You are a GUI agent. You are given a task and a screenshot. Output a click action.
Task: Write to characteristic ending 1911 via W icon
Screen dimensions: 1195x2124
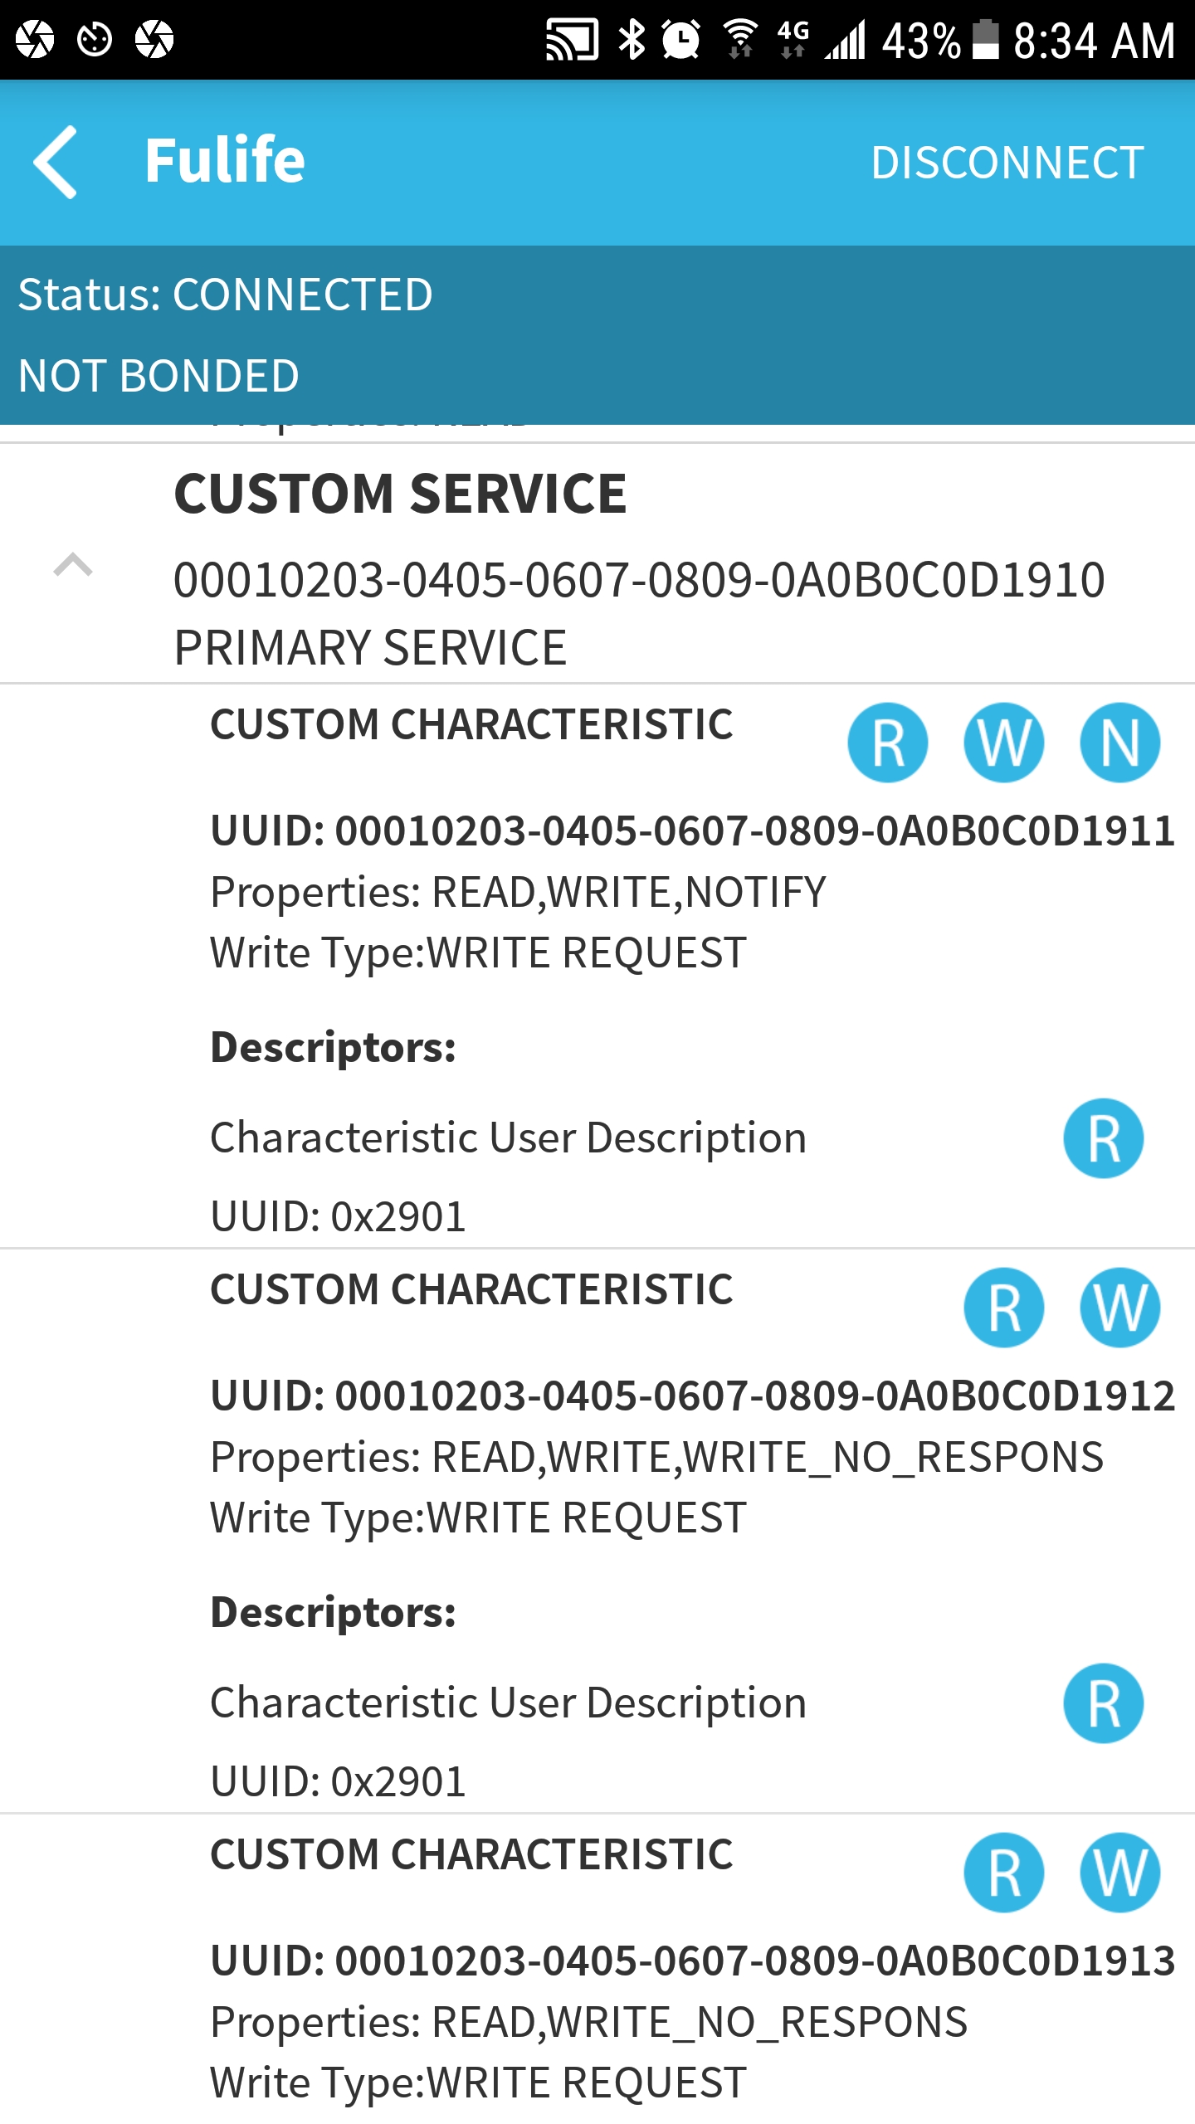click(x=1003, y=743)
